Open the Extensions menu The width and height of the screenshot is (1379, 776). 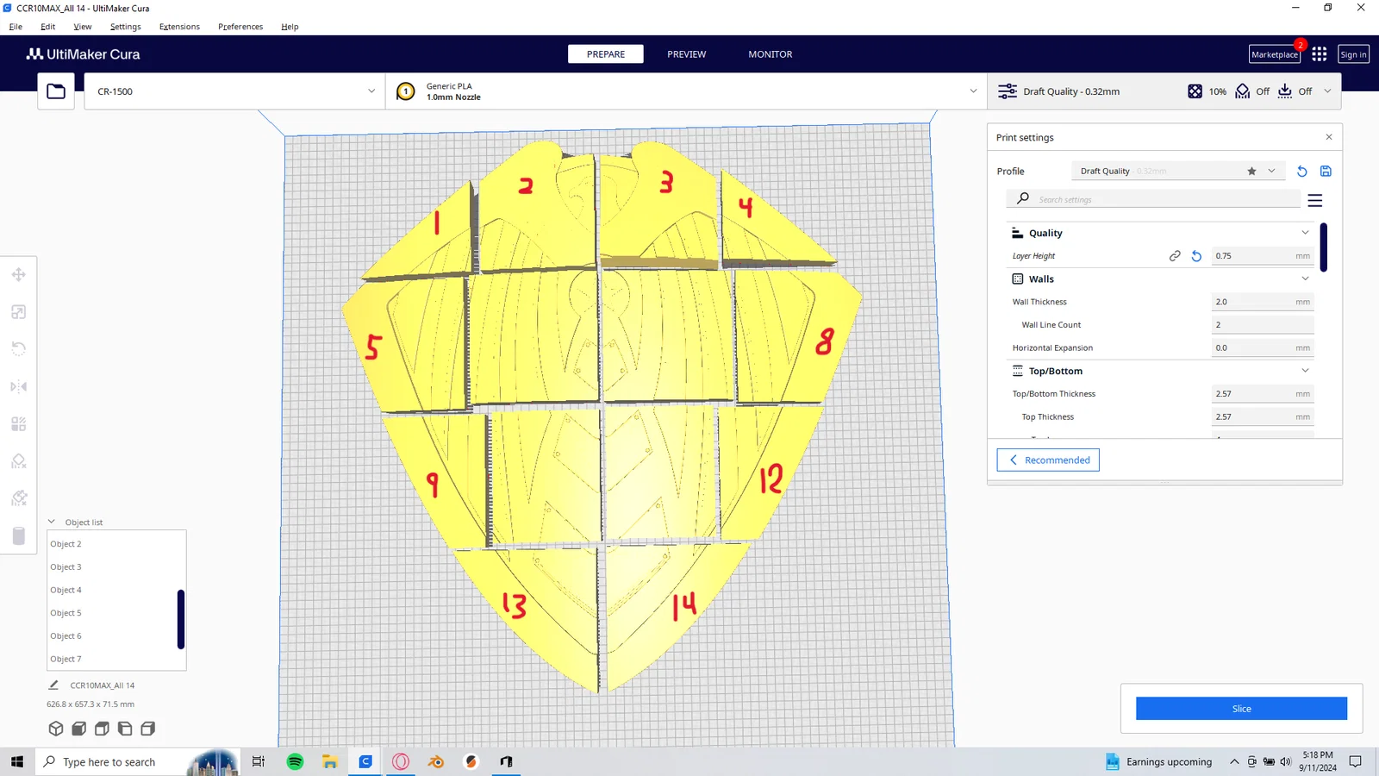click(179, 27)
